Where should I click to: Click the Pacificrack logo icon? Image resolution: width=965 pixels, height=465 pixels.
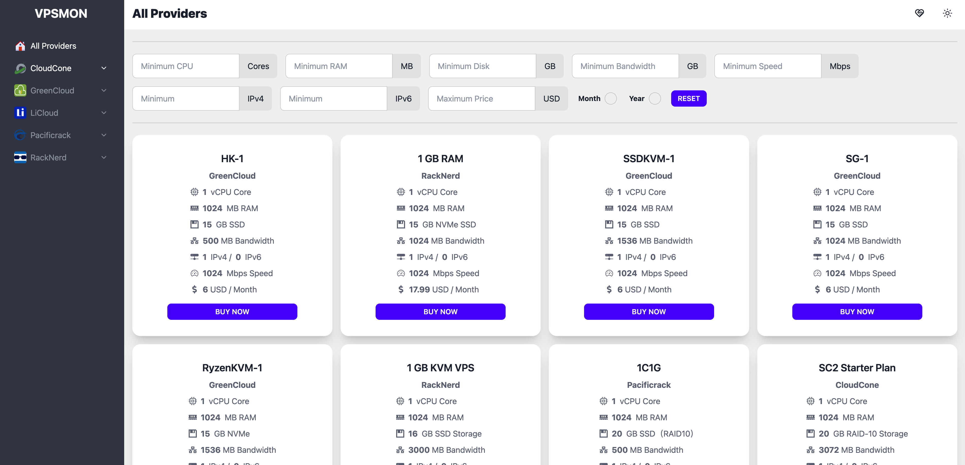[20, 135]
